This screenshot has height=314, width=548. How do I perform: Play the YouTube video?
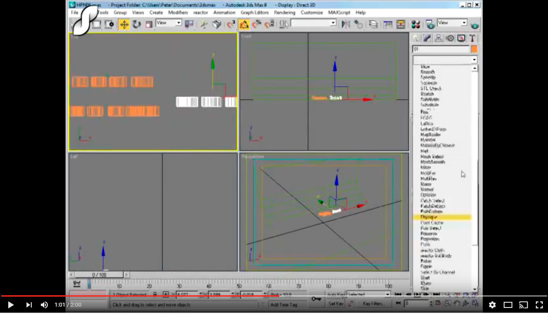[x=11, y=305]
